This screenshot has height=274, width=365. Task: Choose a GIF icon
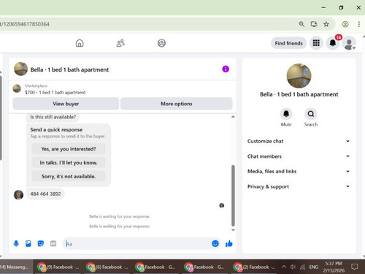pyautogui.click(x=53, y=243)
